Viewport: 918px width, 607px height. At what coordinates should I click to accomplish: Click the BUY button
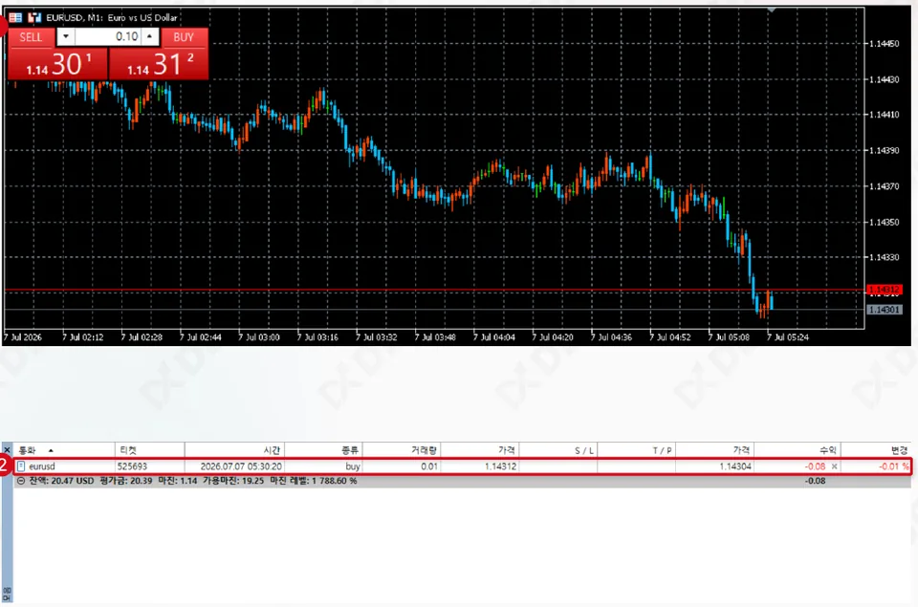point(184,37)
